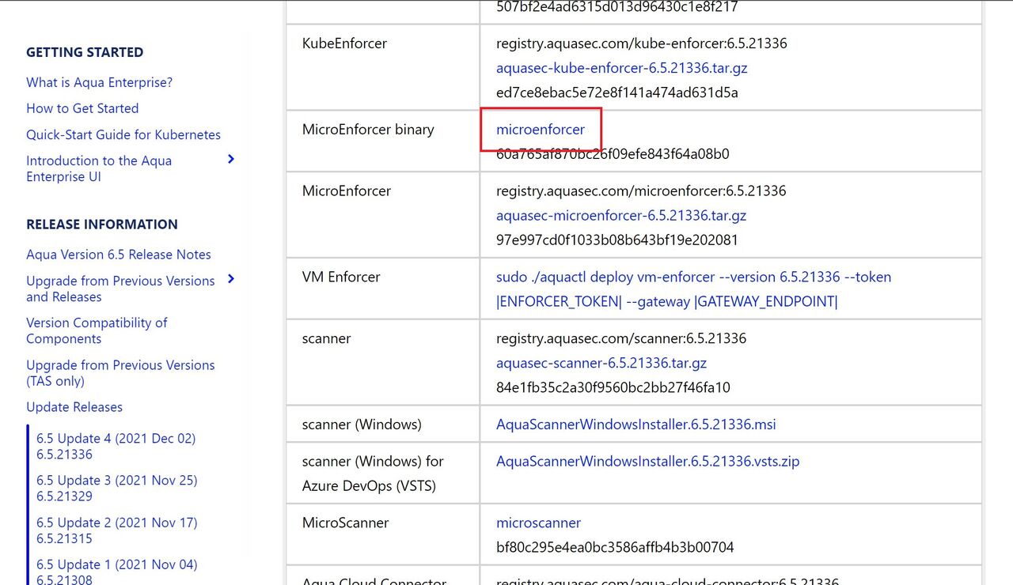Select 6.5 Update 2 (2021 Nov 17) release

(116, 530)
